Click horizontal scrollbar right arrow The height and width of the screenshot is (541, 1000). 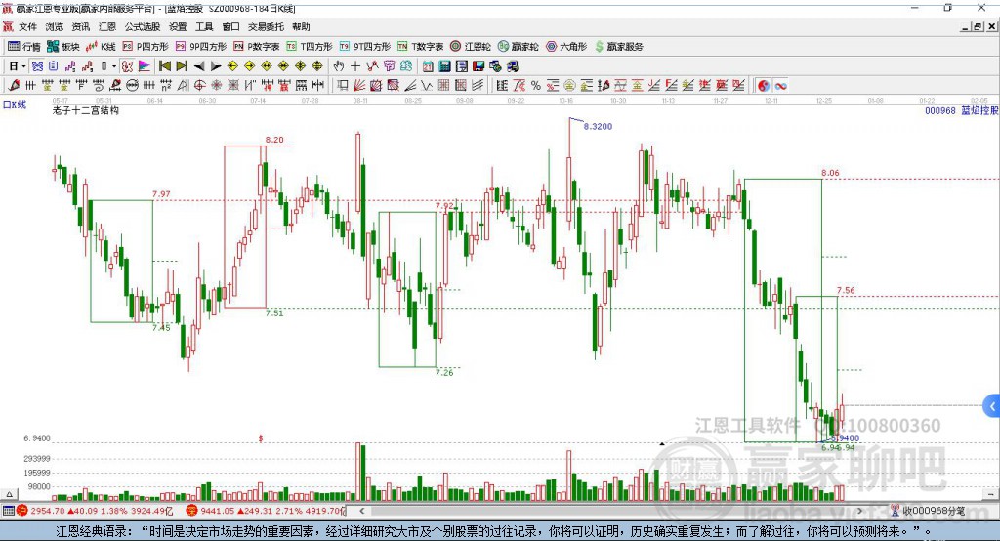coord(859,511)
